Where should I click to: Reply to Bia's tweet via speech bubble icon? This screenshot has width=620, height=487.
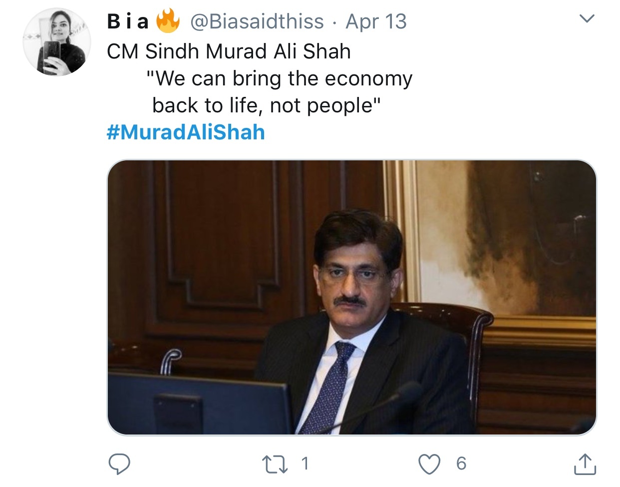tap(120, 464)
